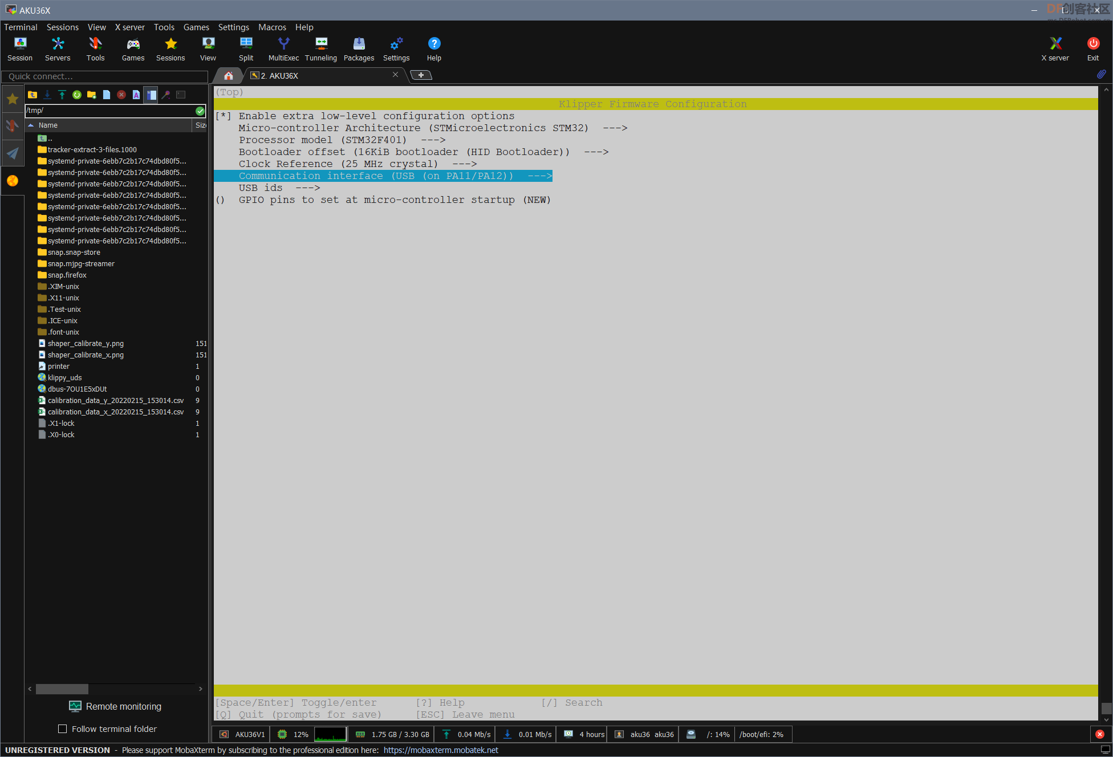Open the Servers toolbar button

coord(58,49)
